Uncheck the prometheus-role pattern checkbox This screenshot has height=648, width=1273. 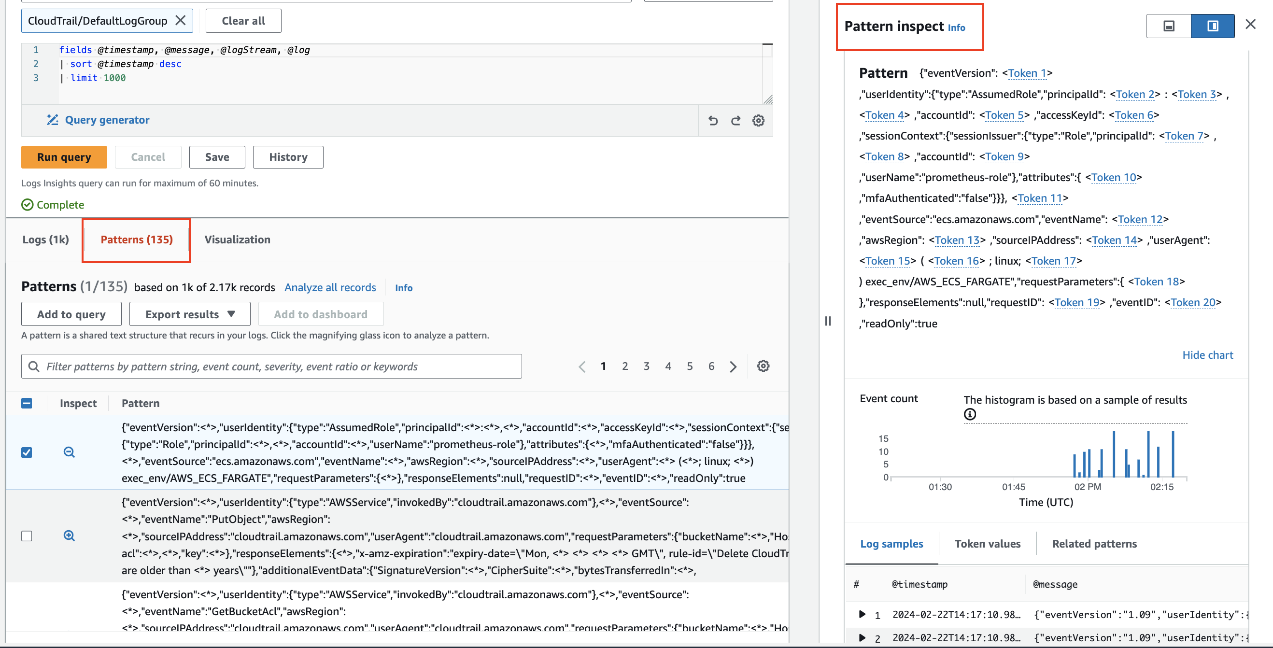[x=27, y=452]
